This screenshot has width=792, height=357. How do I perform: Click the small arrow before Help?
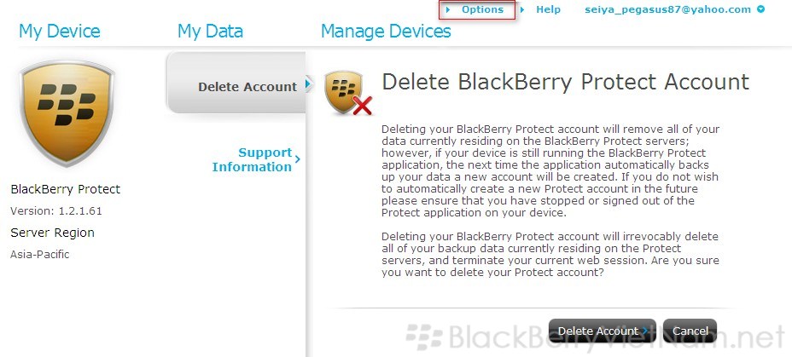[522, 10]
